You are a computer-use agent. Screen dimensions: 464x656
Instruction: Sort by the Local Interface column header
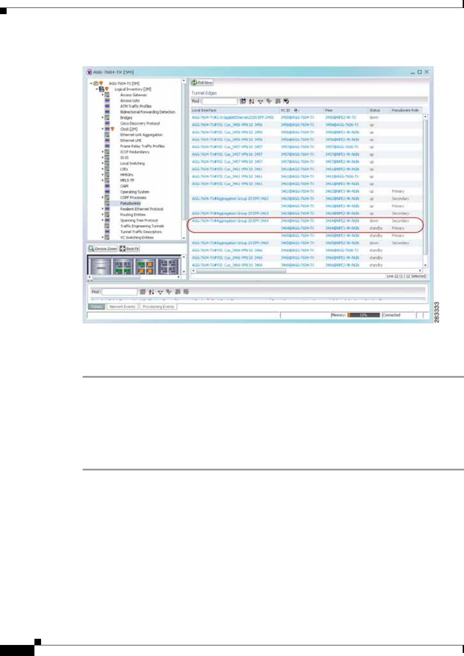click(x=235, y=110)
